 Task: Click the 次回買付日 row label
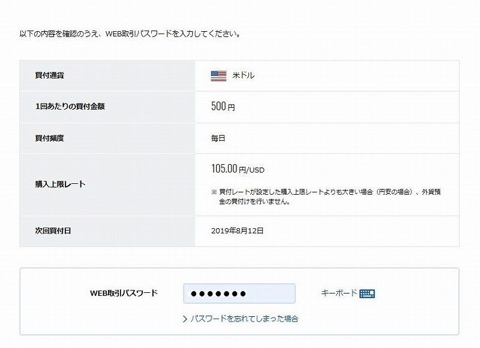tap(53, 231)
